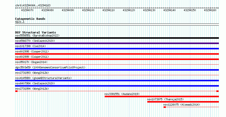Click ruler position 43294070

tap(27, 10)
